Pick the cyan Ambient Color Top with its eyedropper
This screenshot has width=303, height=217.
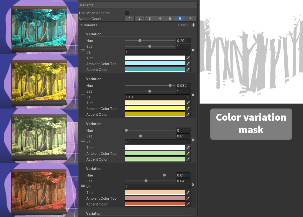coord(188,64)
